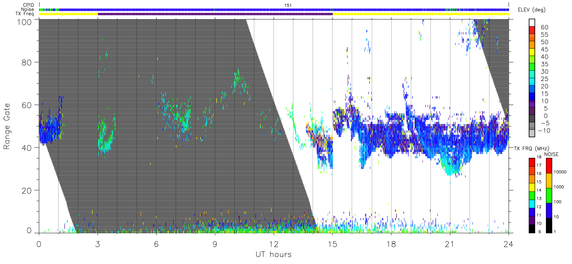
Task: Click the 45 label on the ELEV scale
Action: point(544,50)
